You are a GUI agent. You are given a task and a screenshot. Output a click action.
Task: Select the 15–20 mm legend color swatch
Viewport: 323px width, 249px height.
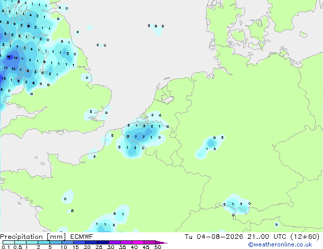(x=79, y=242)
